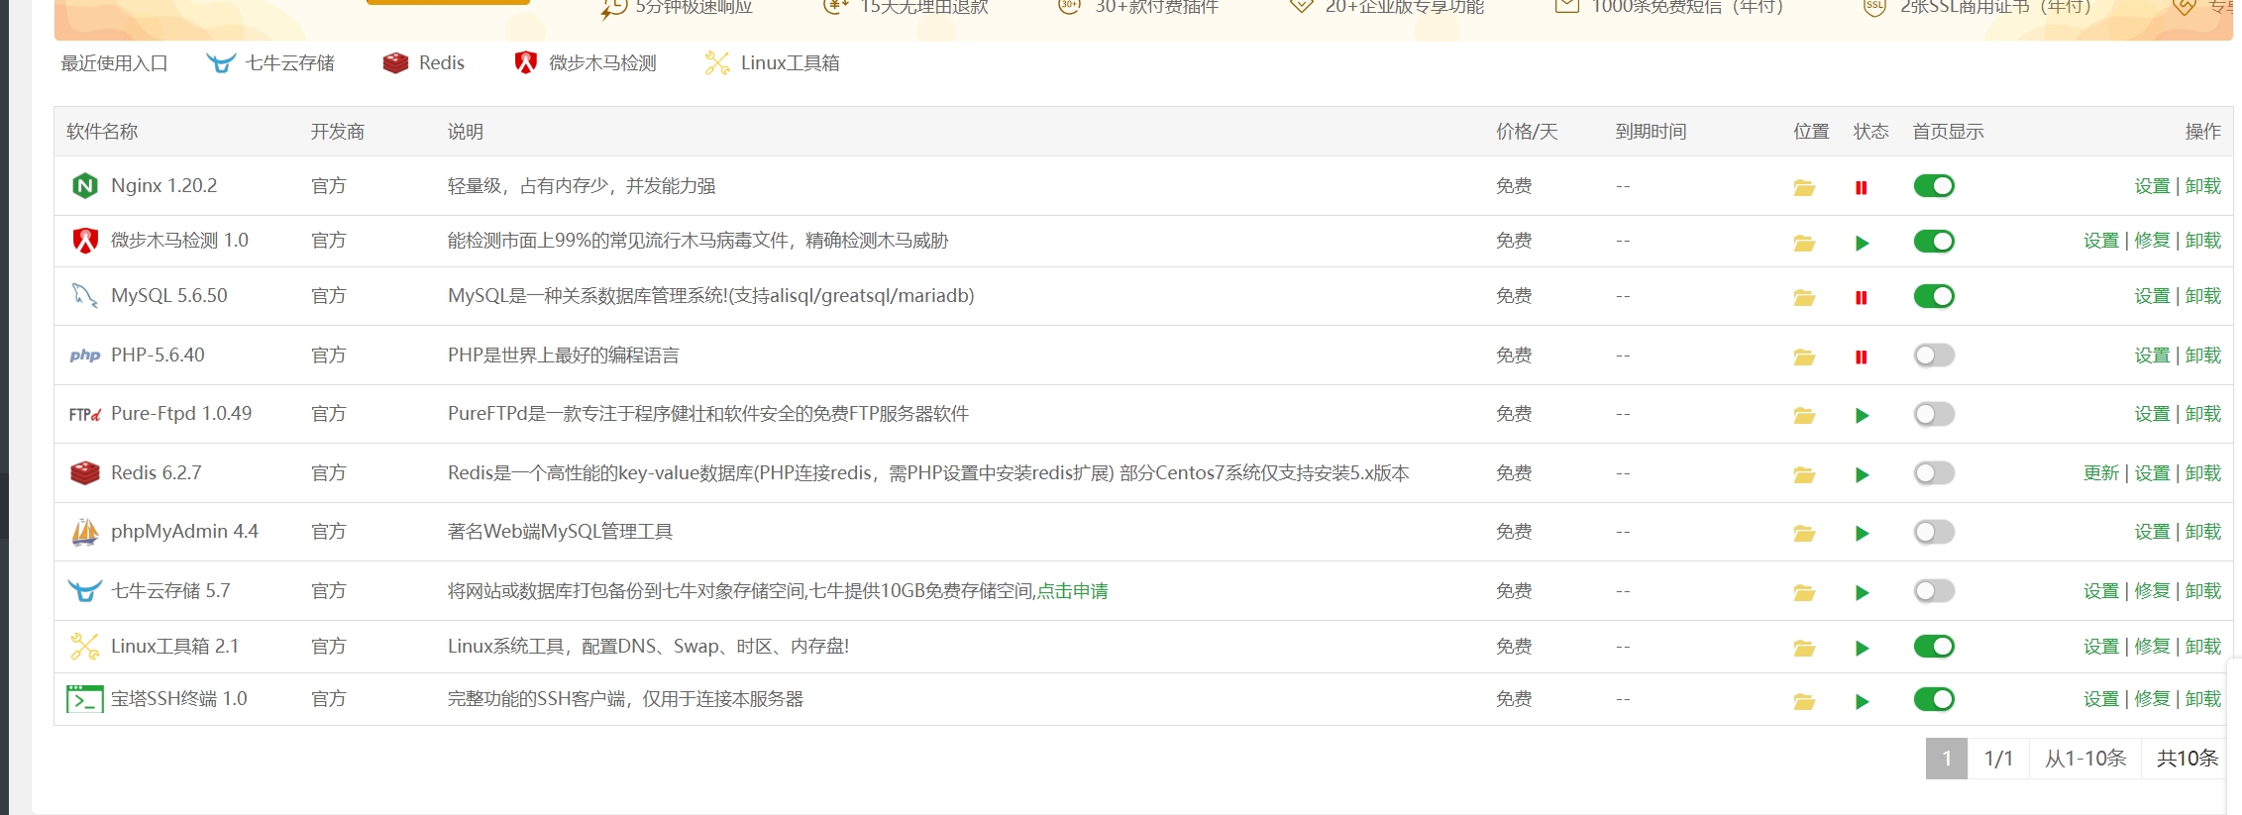Open Linux工具箱 from recent shortcuts bar
Screen dimensions: 2242x815
click(x=772, y=63)
